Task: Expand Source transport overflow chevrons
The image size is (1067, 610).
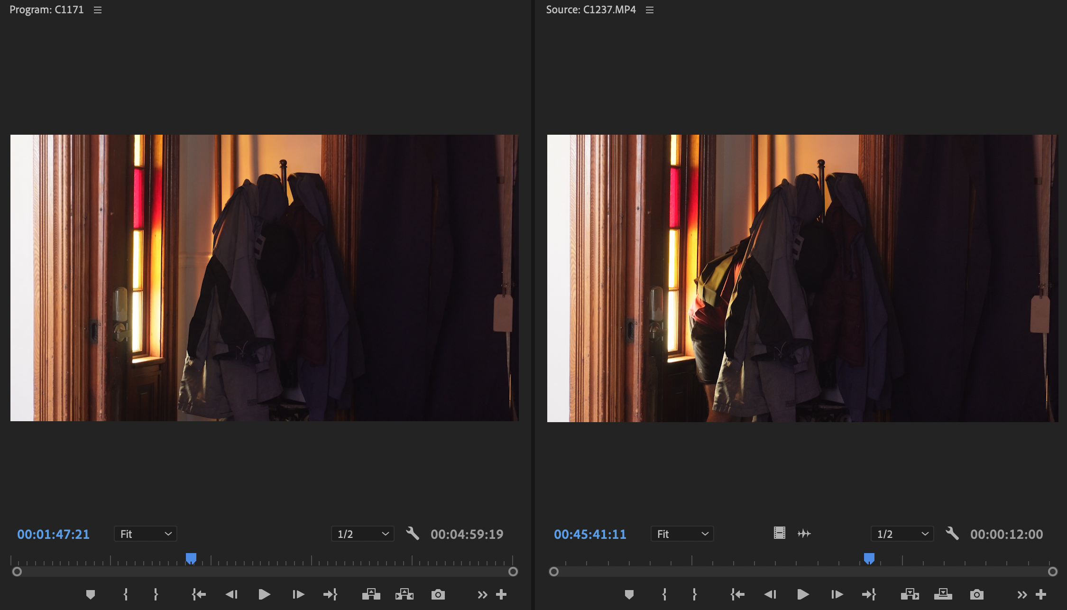Action: pyautogui.click(x=1022, y=595)
